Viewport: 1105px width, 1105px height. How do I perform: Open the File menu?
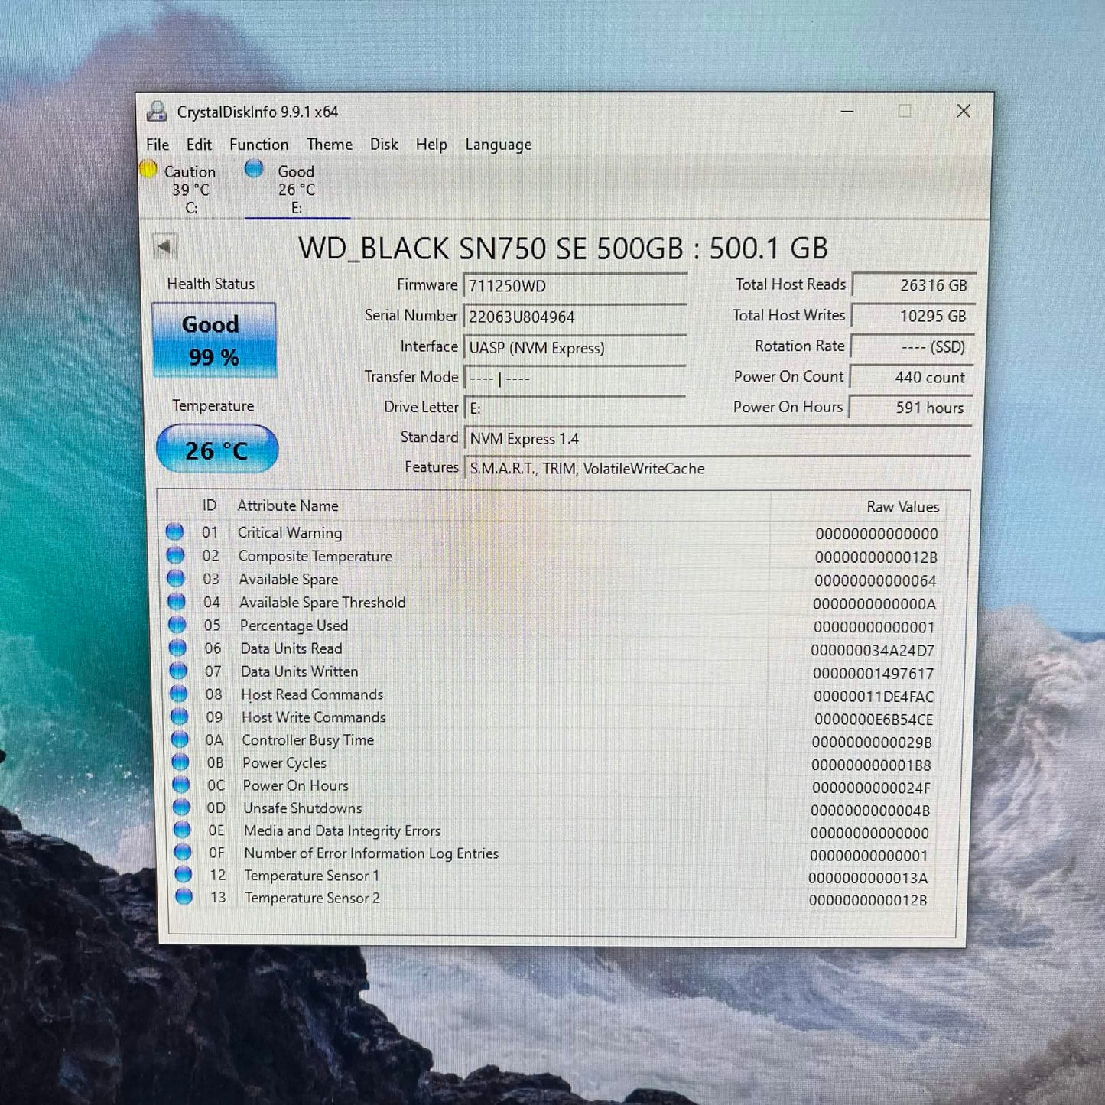coord(158,145)
